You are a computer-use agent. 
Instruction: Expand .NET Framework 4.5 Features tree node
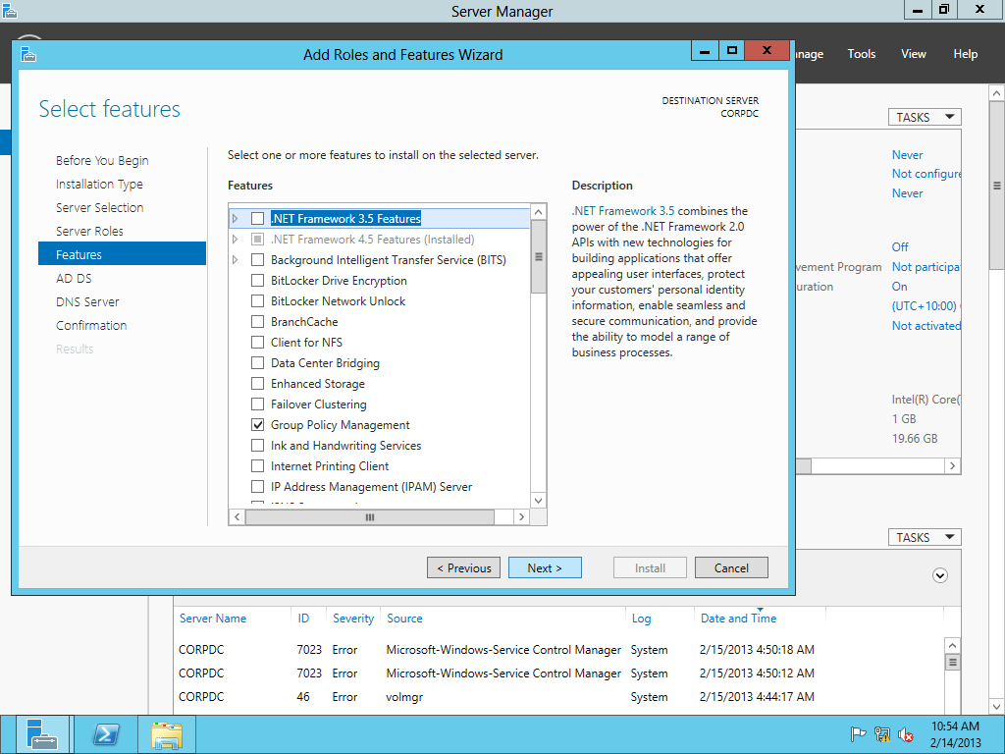236,240
